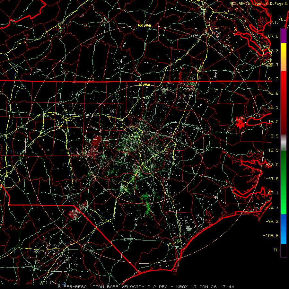Pick the red segment of velocity color bar

click(x=284, y=103)
